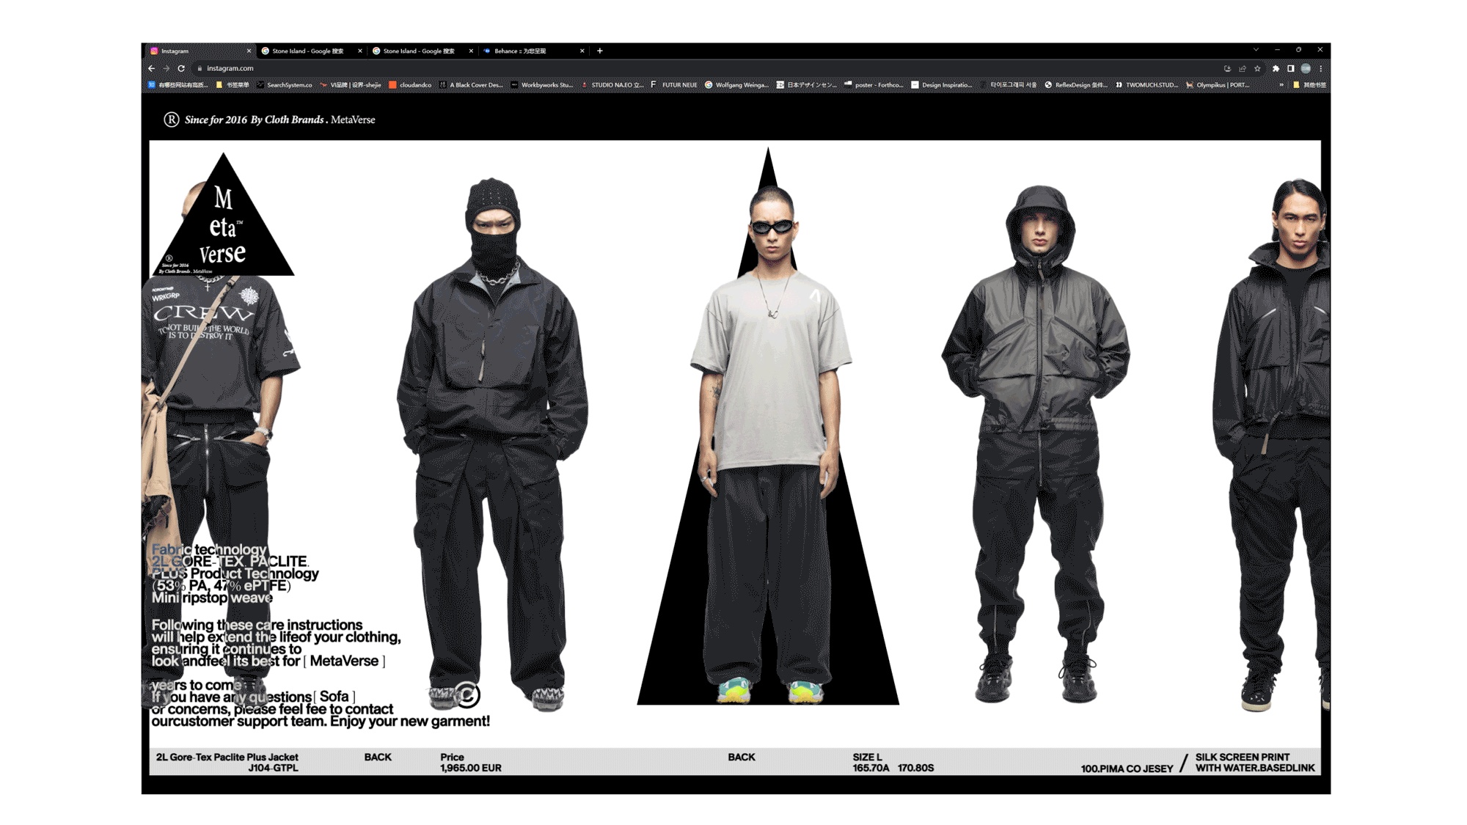Open the FUTUR NEUE bookmark
Viewport: 1467px width, 825px height.
tap(674, 85)
